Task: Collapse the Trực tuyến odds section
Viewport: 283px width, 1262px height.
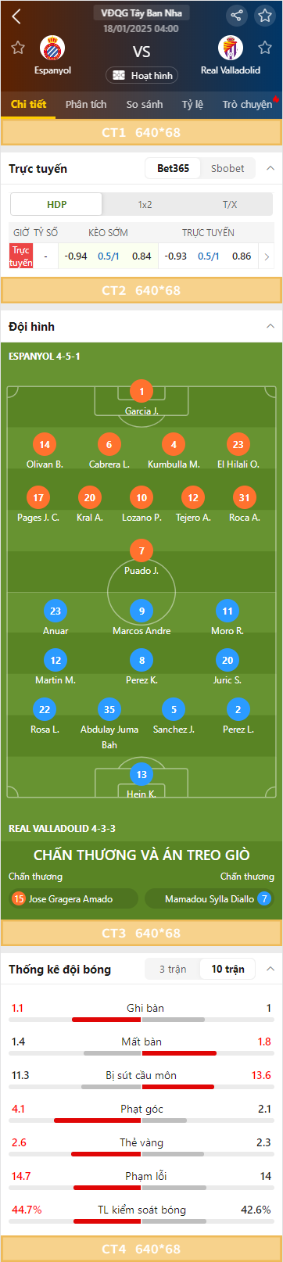Action: (270, 168)
